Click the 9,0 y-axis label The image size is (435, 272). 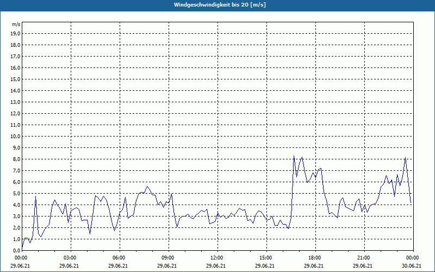pos(17,147)
